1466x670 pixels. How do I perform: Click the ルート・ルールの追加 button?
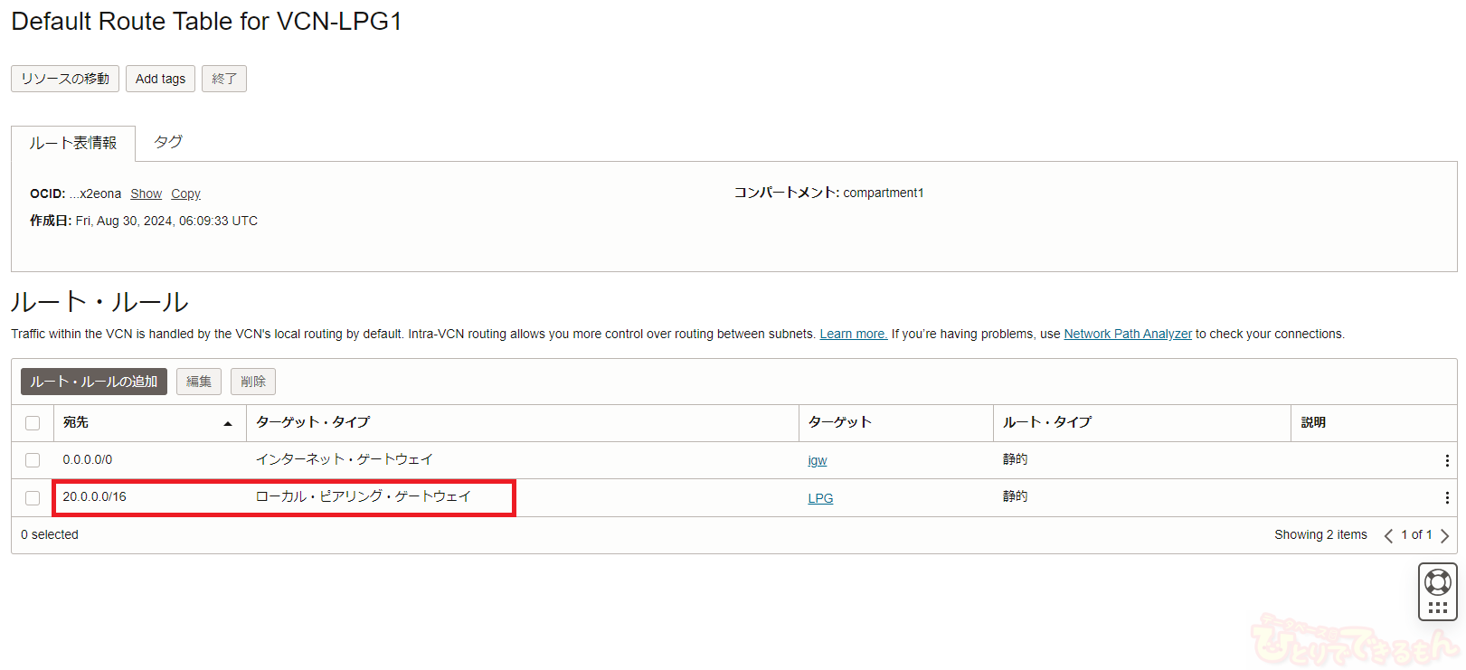(94, 382)
